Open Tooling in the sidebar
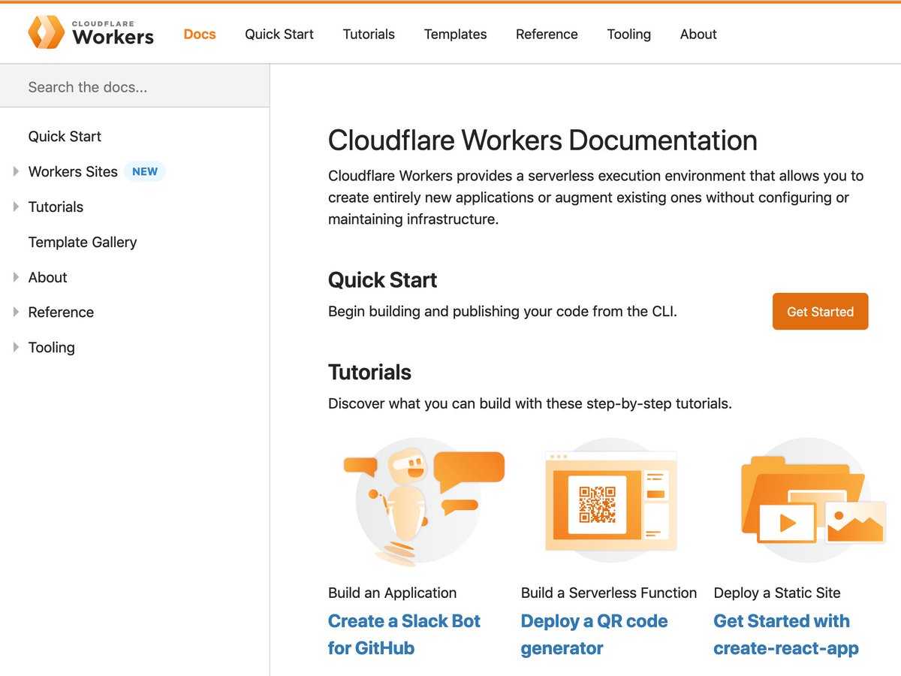 click(x=52, y=347)
